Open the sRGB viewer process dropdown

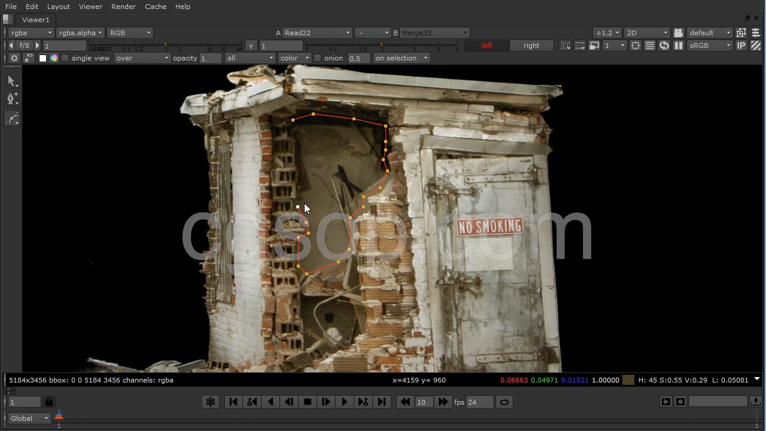[x=710, y=45]
